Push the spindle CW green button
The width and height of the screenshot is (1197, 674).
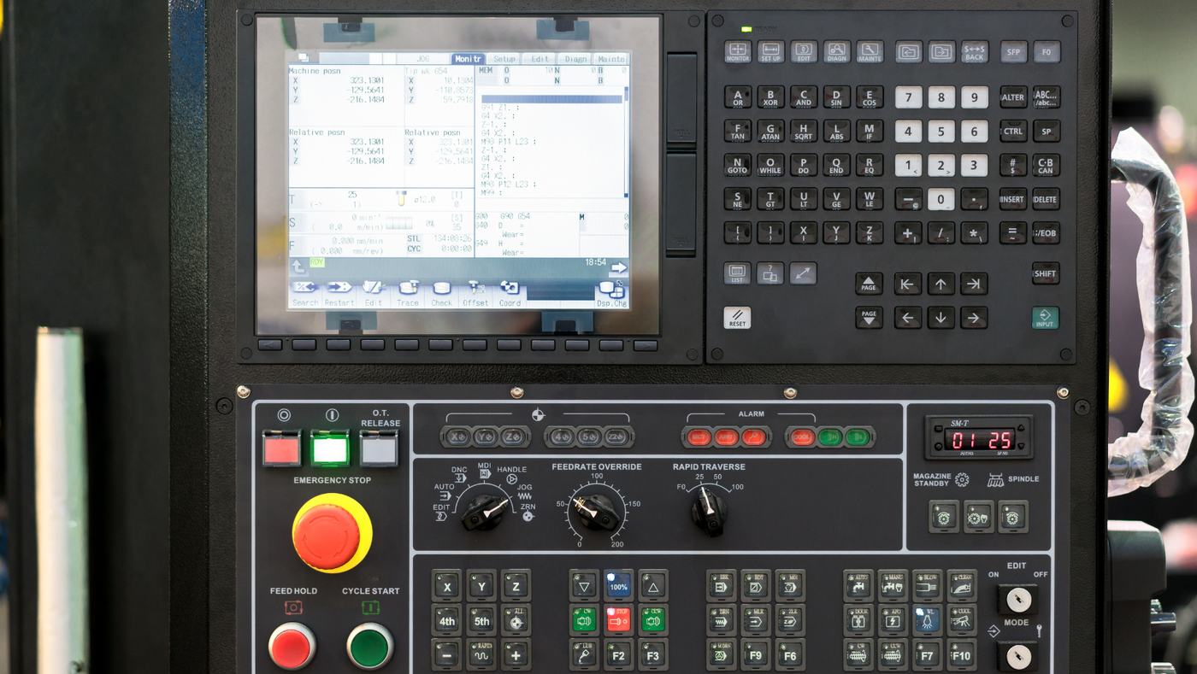tap(584, 619)
